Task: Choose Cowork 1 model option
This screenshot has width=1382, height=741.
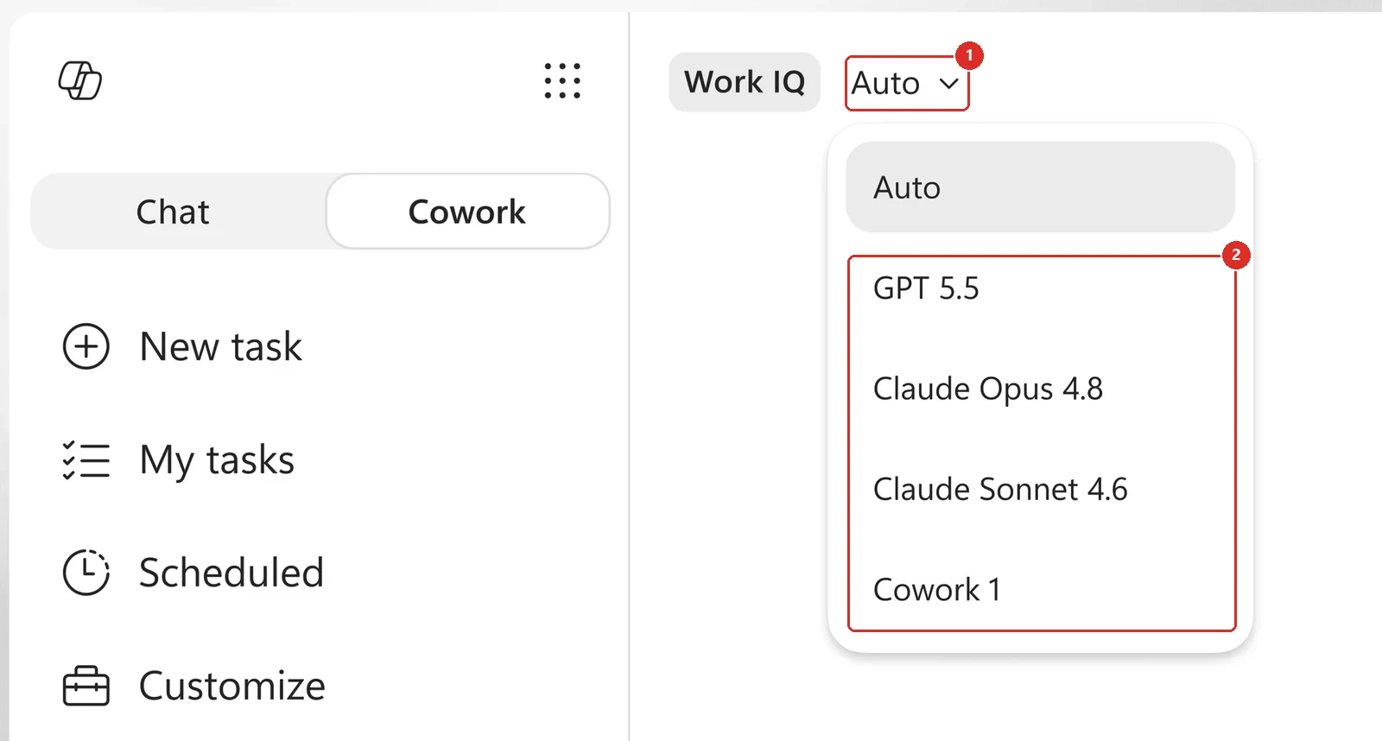Action: (x=1041, y=590)
